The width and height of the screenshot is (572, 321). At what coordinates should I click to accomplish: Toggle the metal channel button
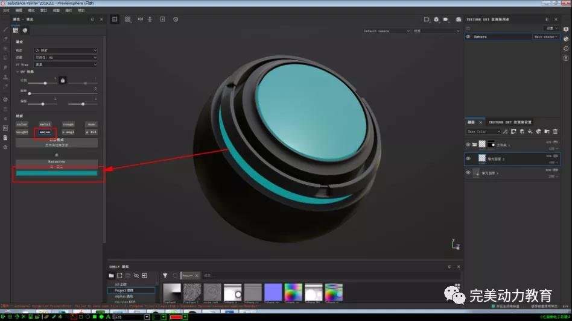coord(45,124)
